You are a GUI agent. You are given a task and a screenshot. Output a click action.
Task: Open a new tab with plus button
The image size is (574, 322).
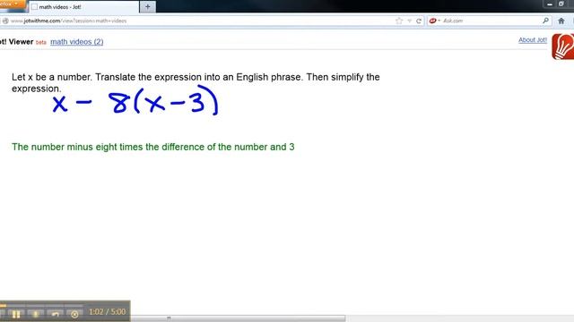point(147,6)
